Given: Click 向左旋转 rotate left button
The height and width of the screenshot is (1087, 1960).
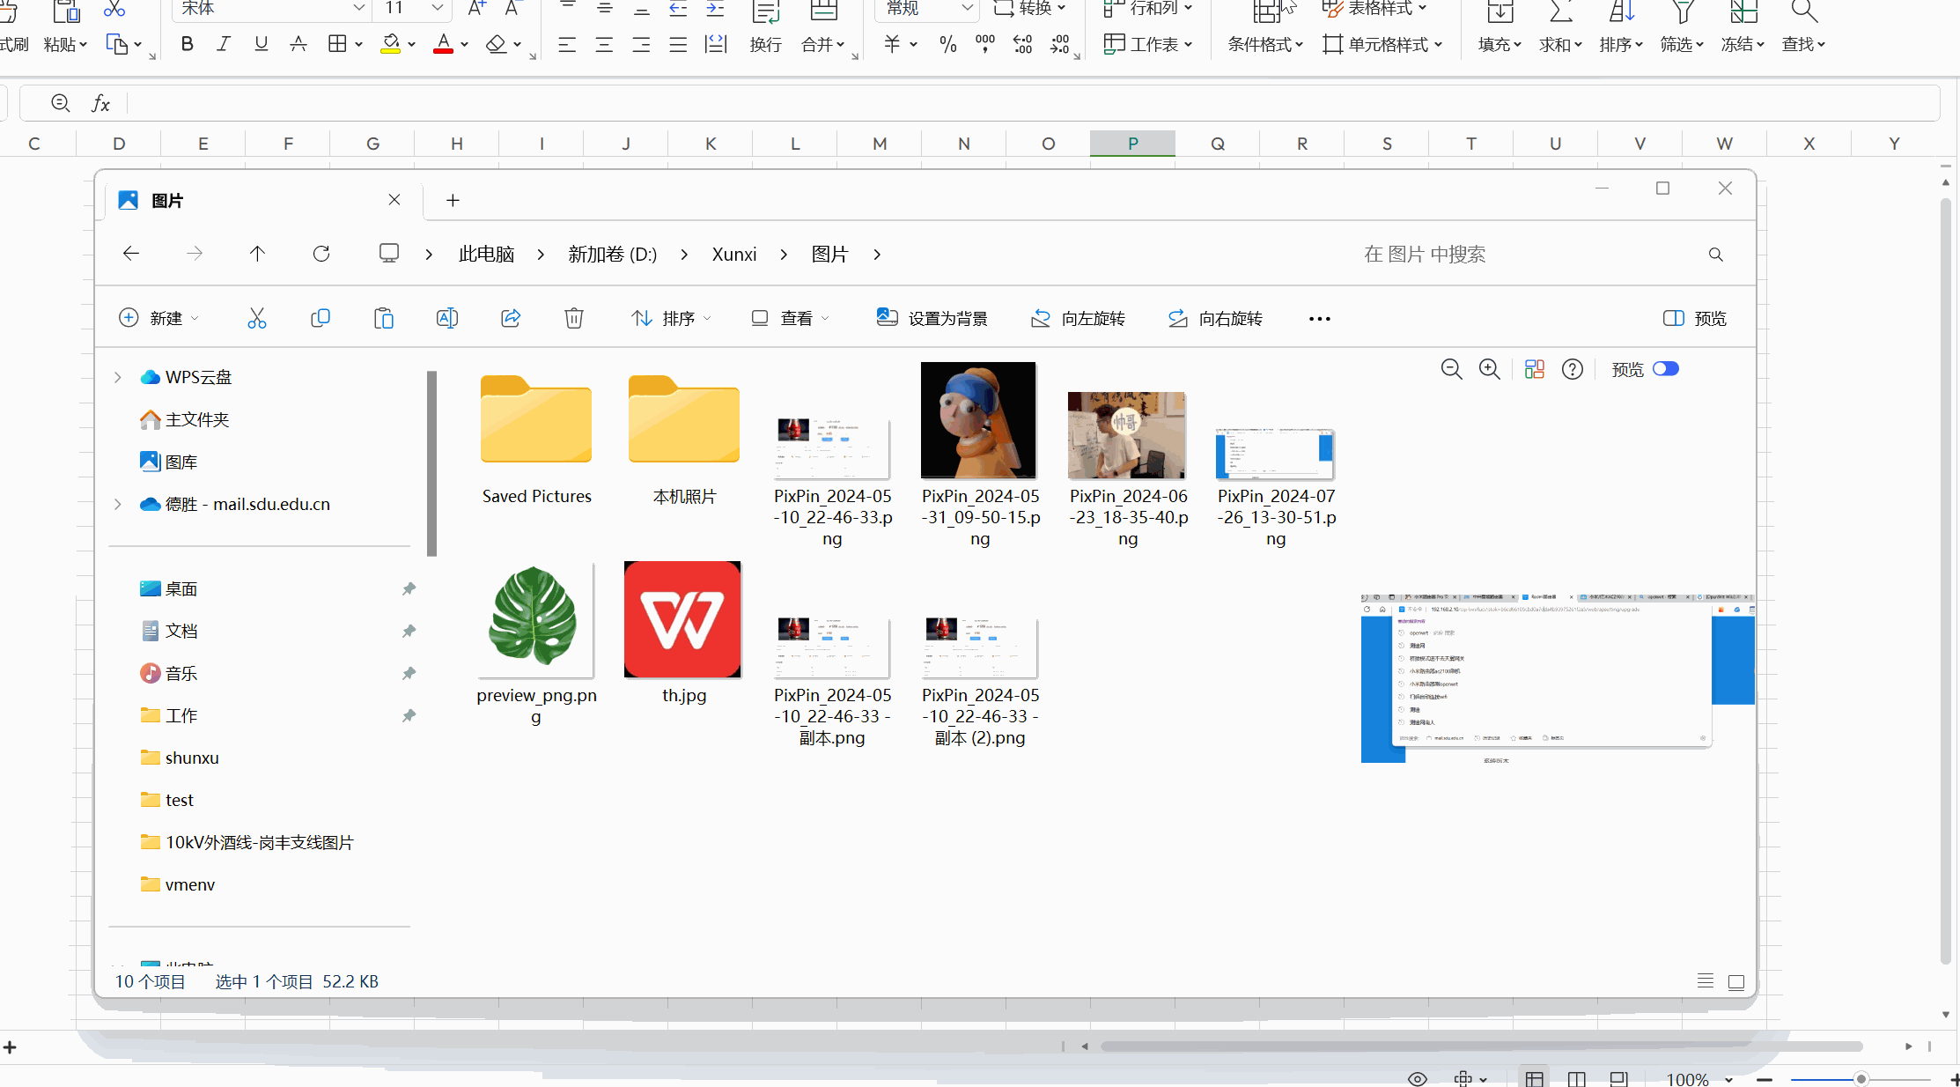Looking at the screenshot, I should click(x=1078, y=318).
